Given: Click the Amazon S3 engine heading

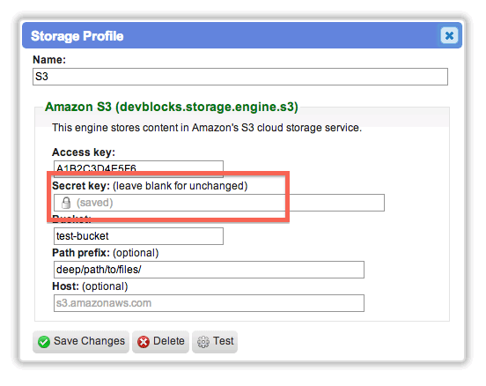Looking at the screenshot, I should pyautogui.click(x=172, y=107).
